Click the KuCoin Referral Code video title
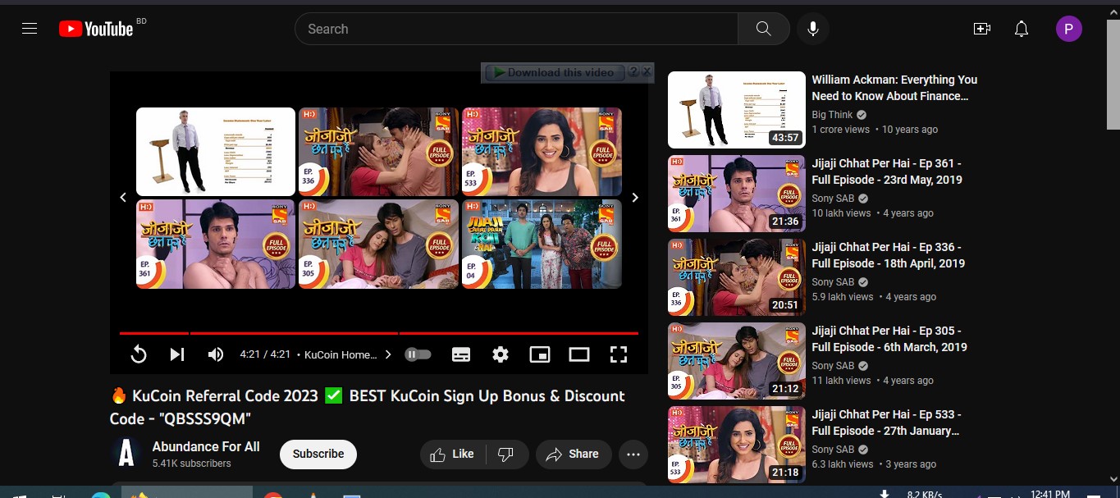Screen dimensions: 1120x498 tap(368, 407)
